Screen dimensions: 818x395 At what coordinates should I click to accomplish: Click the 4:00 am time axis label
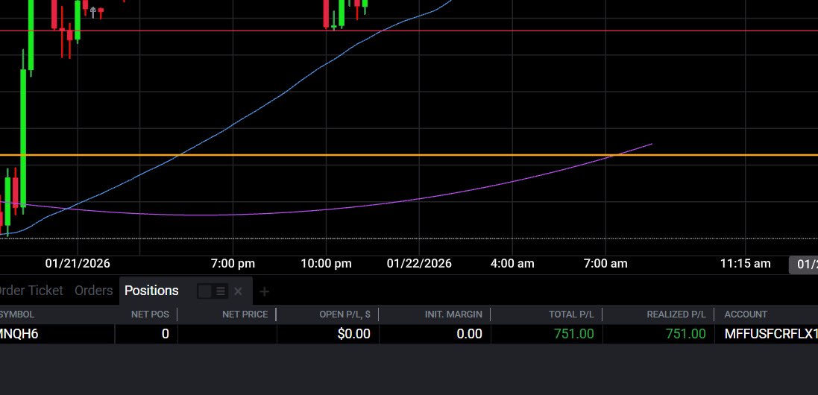(512, 263)
